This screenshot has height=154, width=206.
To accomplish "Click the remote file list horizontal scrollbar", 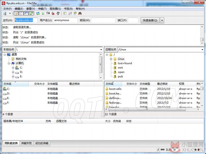I will coord(147,109).
